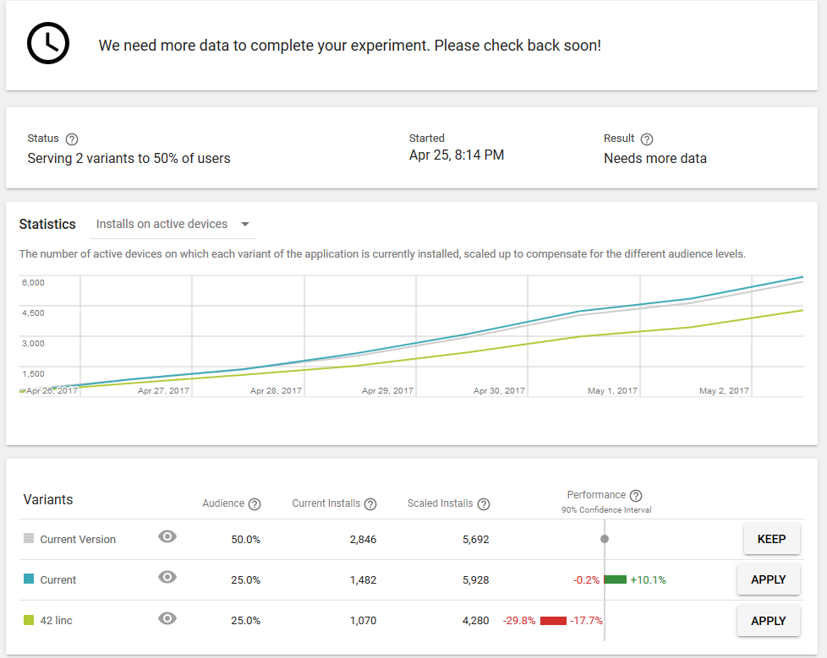Click the green 42 linc color swatch

(x=29, y=620)
